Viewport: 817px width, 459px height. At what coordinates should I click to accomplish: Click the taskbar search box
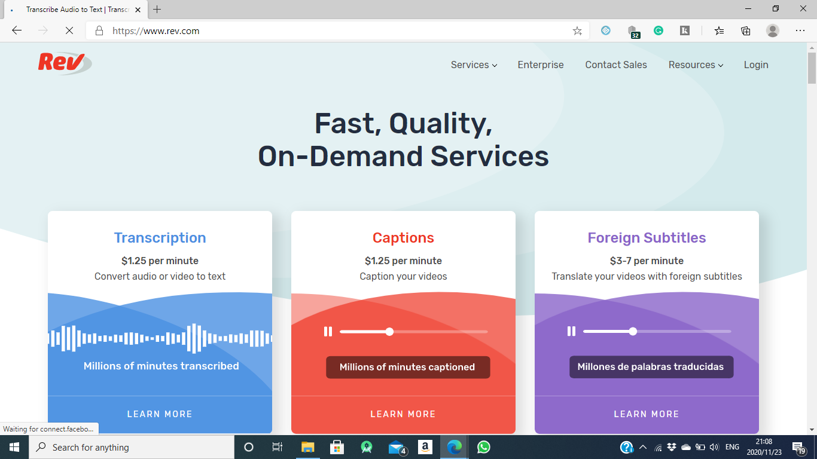point(132,447)
